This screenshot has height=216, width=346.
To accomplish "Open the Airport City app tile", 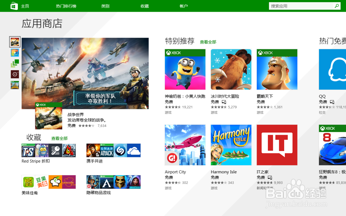I will coord(185,145).
